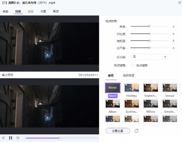Screen dimensions: 182x142
Task: Close the video editing window
Action: pyautogui.click(x=179, y=3)
